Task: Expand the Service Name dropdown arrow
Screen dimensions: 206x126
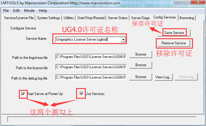Action: (123, 39)
